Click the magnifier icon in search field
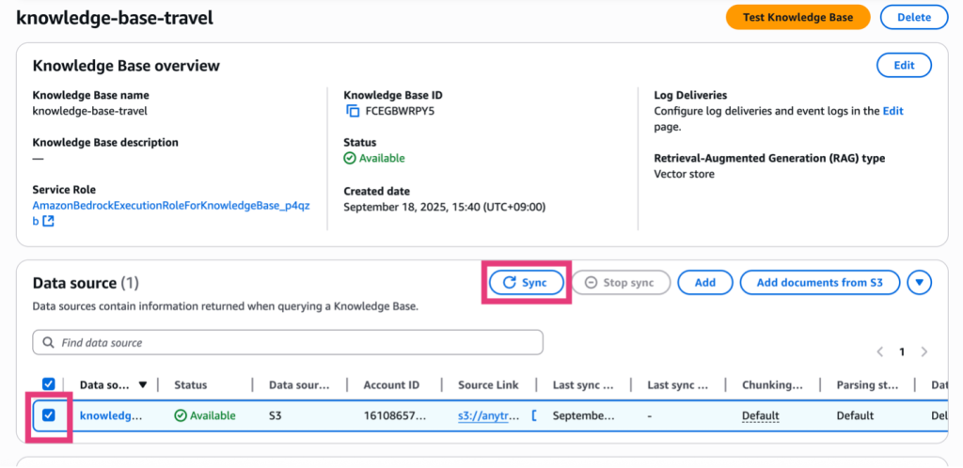This screenshot has width=963, height=468. click(49, 342)
